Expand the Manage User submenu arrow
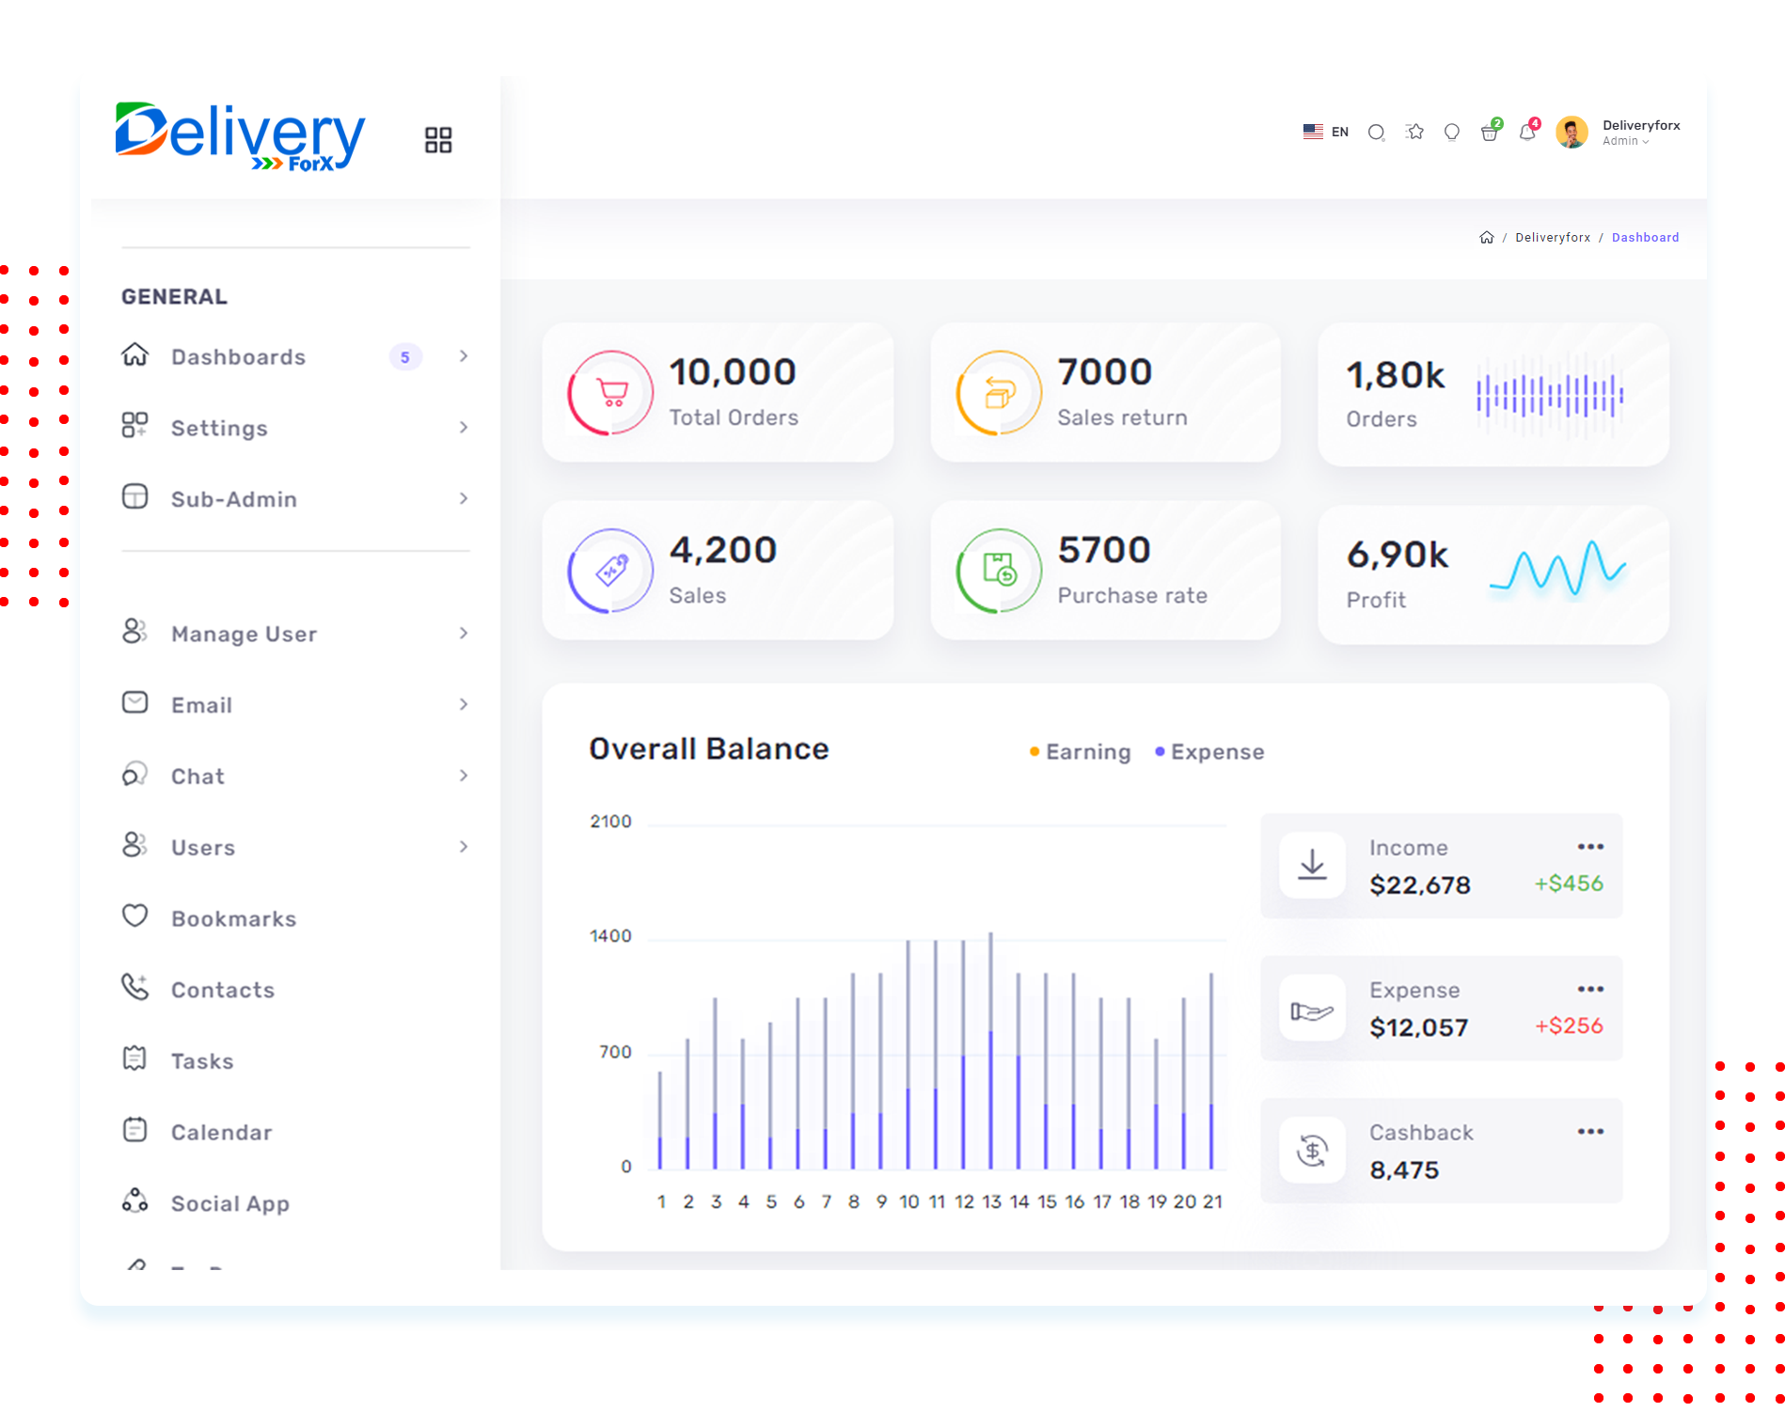Screen dimensions: 1785x1428 point(464,634)
